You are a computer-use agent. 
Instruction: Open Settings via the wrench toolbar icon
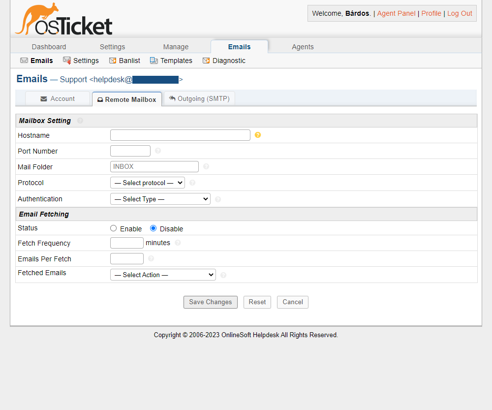pyautogui.click(x=66, y=60)
